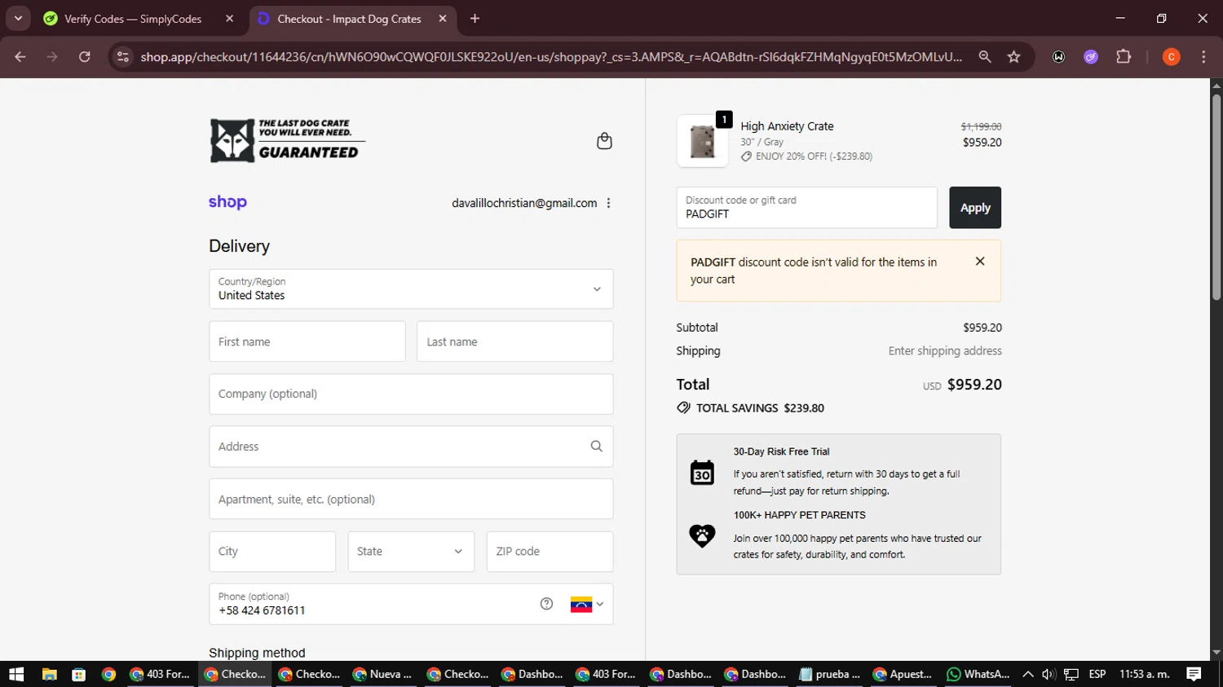
Task: Edit the discount code PADGIFT field
Action: tap(806, 208)
